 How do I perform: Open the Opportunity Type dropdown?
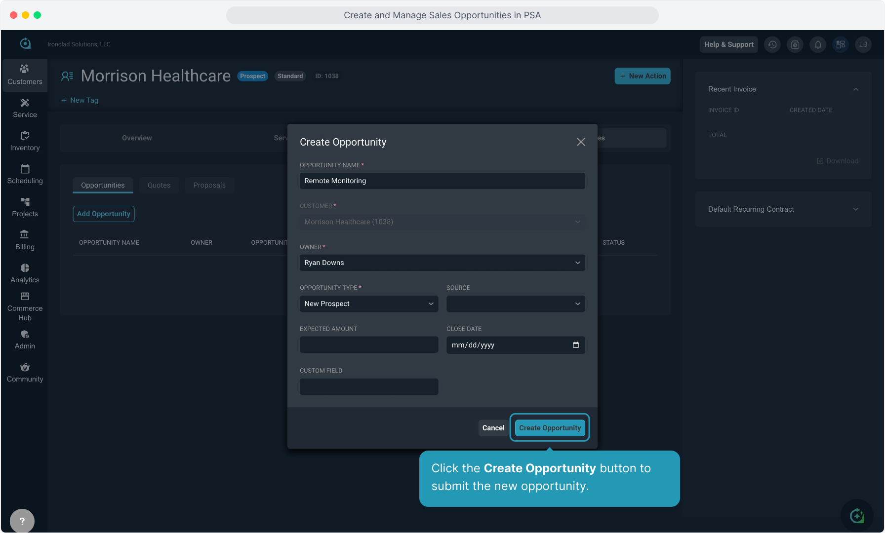pyautogui.click(x=368, y=304)
